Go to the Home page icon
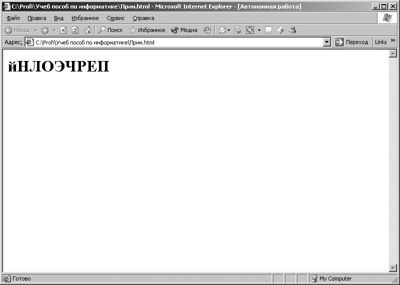Screen dimensions: 400x285 tap(88, 30)
